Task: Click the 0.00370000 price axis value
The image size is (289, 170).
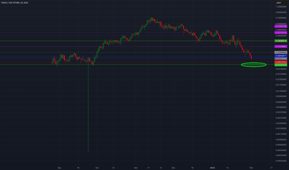Action: pyautogui.click(x=281, y=112)
